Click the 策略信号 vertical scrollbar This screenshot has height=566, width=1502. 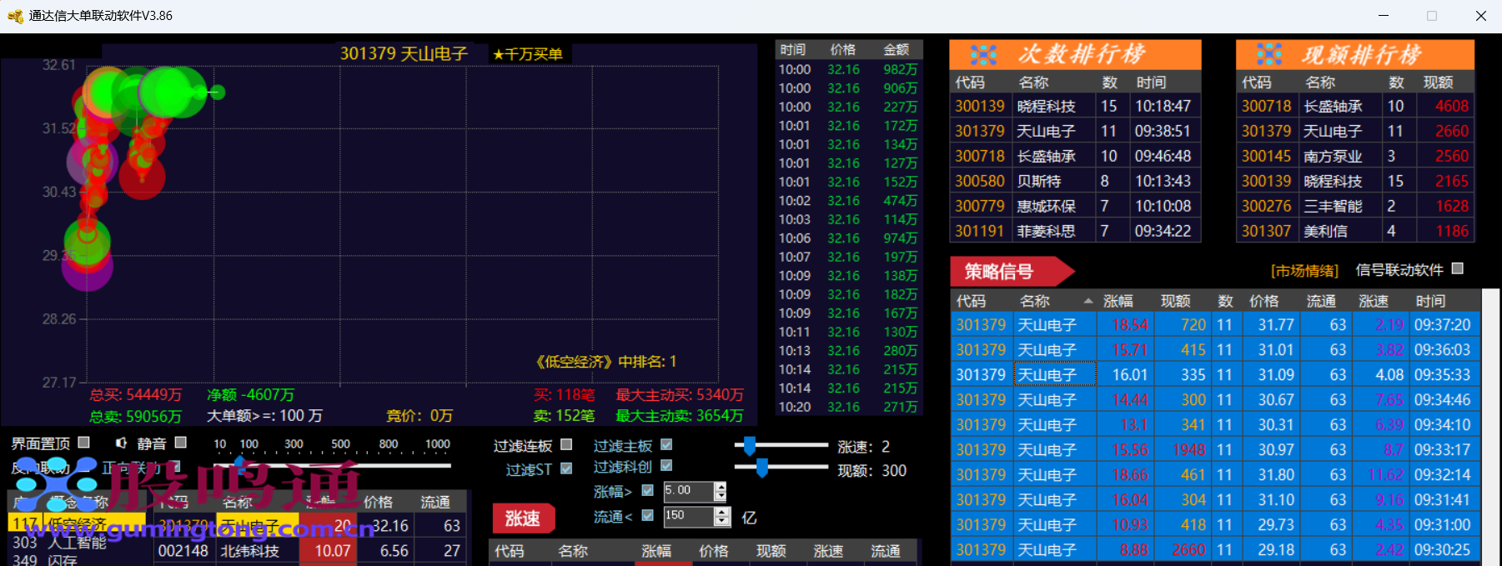point(1490,425)
